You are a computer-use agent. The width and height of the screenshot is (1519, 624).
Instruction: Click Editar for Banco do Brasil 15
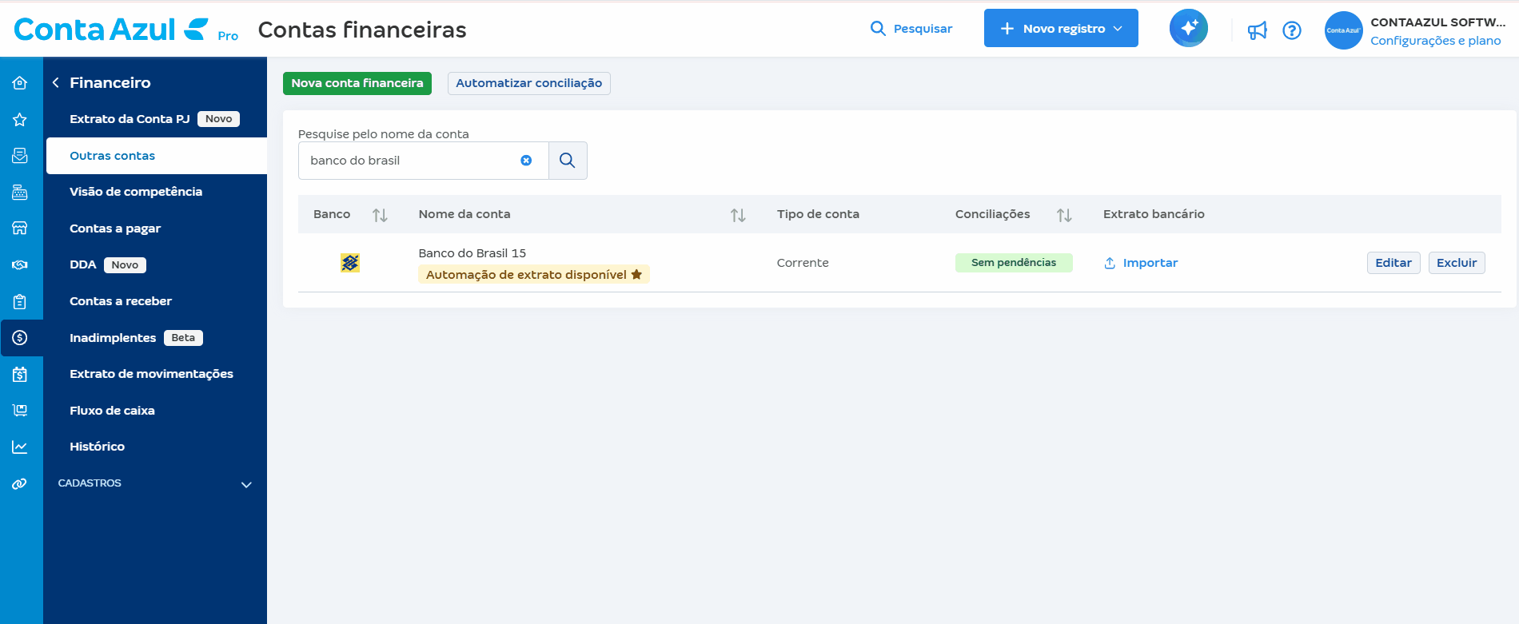pos(1393,263)
